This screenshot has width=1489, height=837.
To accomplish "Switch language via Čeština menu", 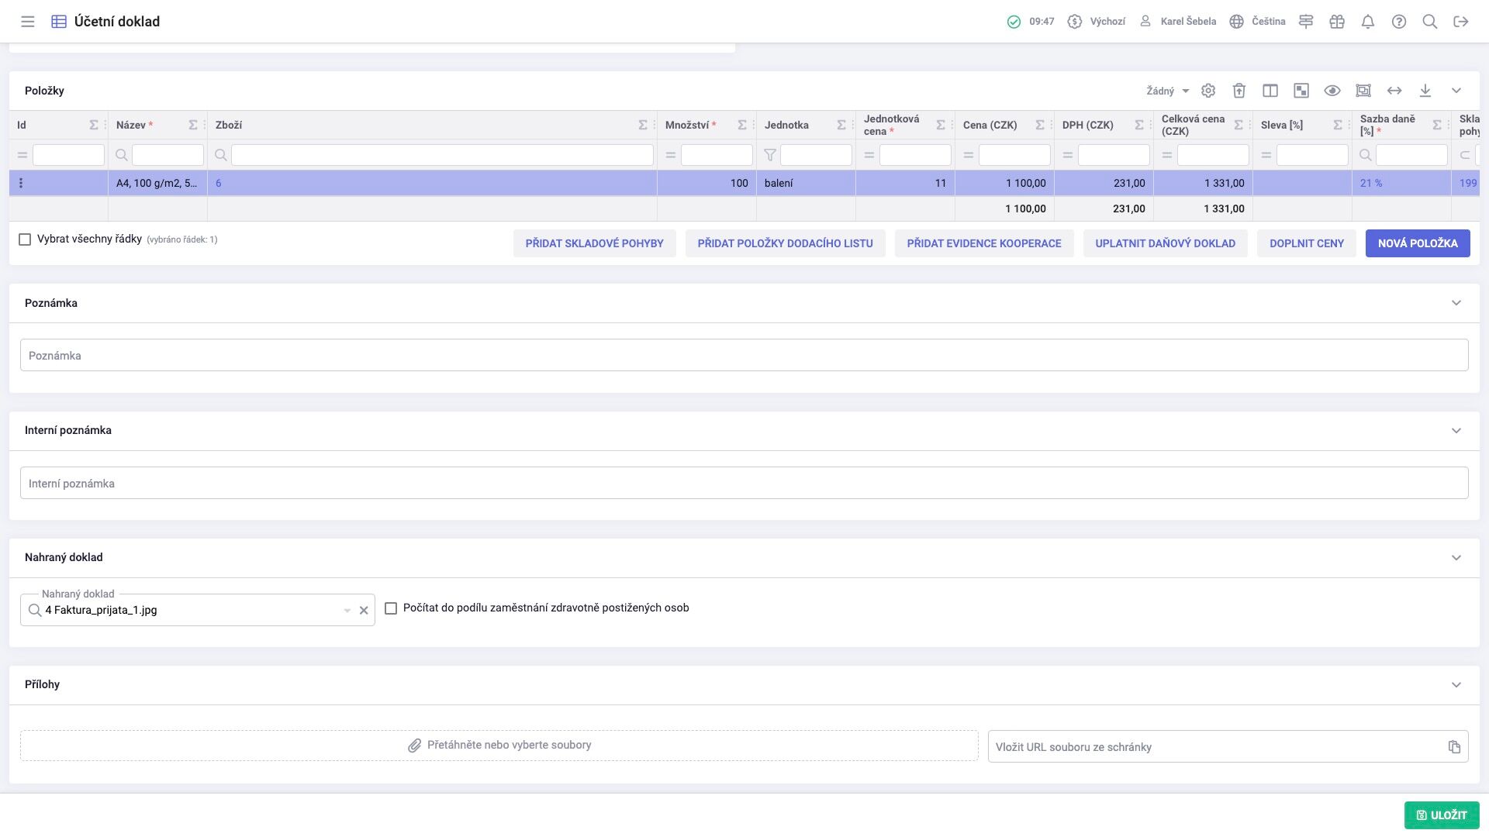I will [1257, 22].
